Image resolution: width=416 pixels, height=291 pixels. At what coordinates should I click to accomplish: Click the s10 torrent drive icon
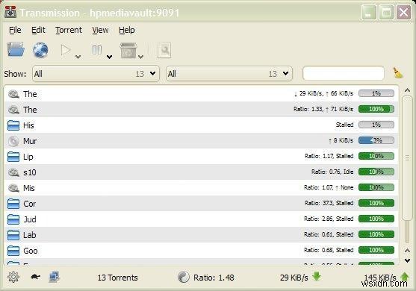[x=13, y=172]
